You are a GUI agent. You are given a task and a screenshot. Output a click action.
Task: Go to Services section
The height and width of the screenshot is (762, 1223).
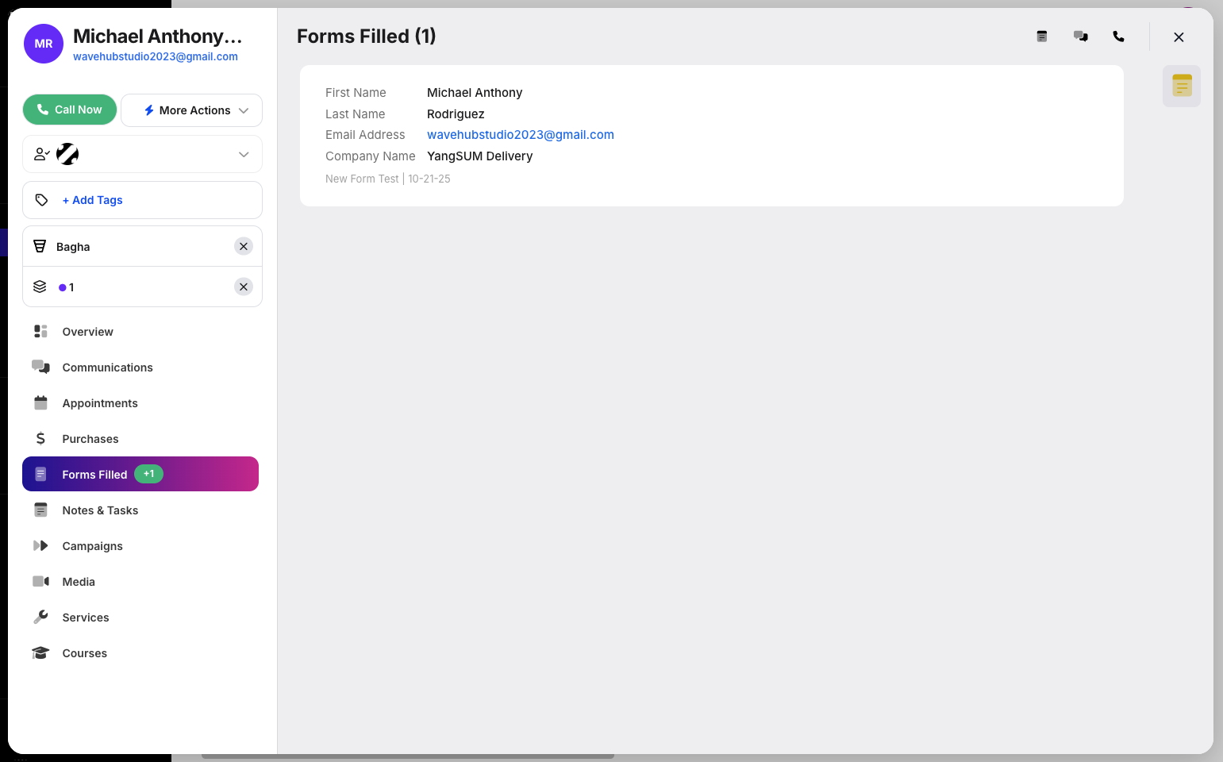click(x=140, y=618)
